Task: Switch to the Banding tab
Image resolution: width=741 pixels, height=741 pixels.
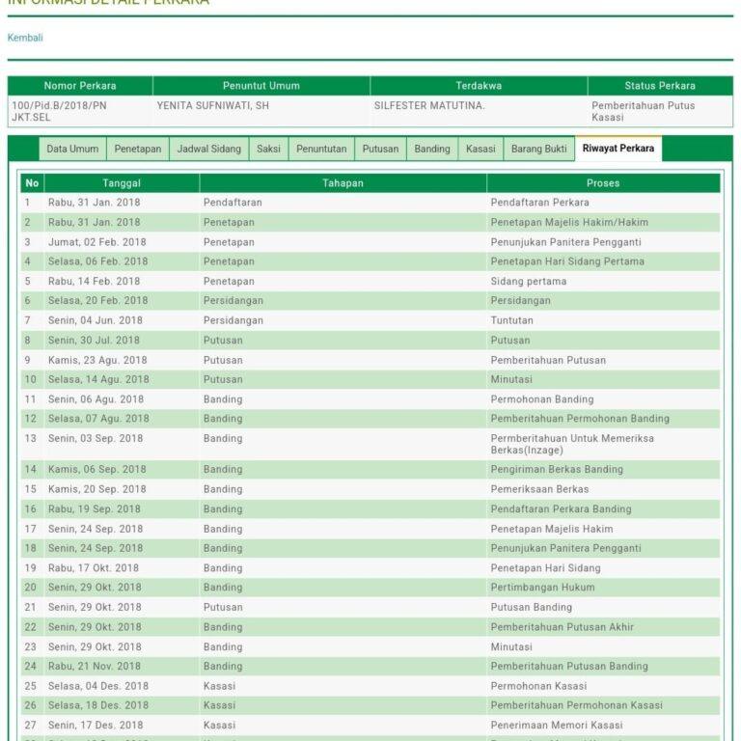Action: [x=432, y=150]
